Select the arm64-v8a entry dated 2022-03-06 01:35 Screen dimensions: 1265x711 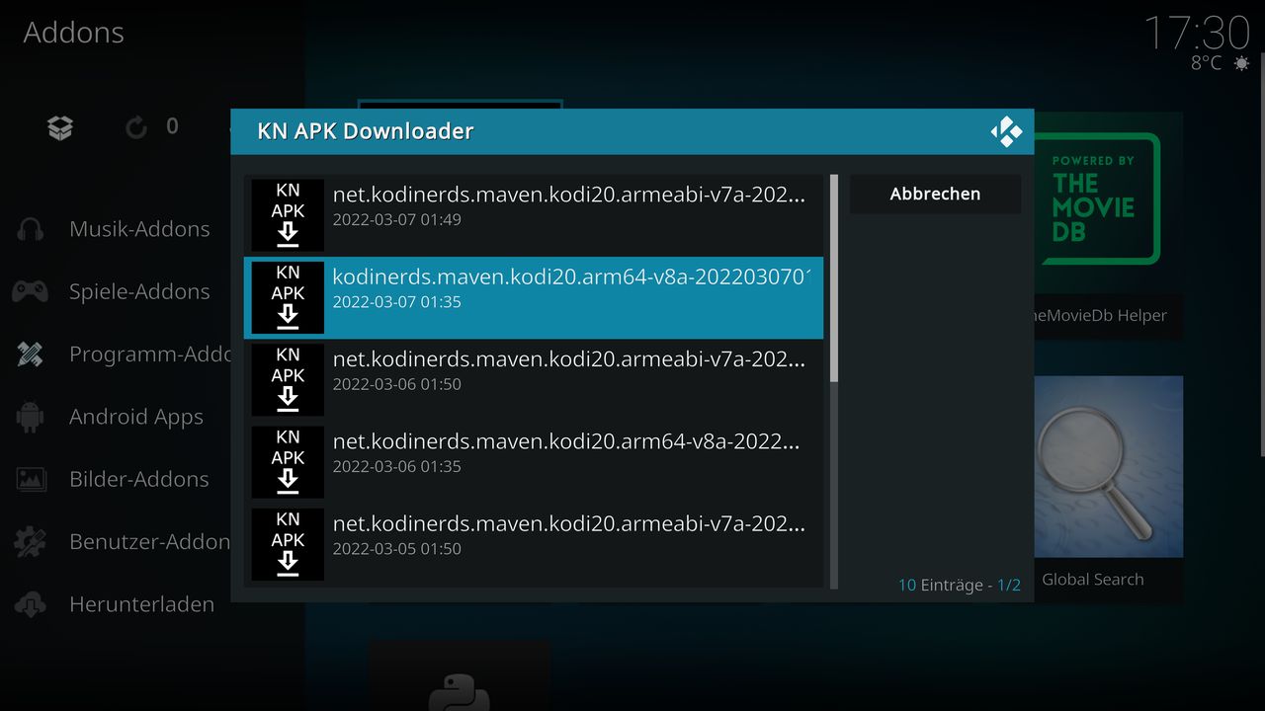(534, 462)
